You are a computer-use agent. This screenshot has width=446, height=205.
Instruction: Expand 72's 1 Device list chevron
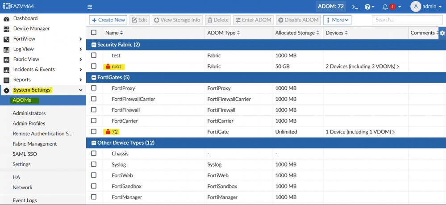point(394,132)
